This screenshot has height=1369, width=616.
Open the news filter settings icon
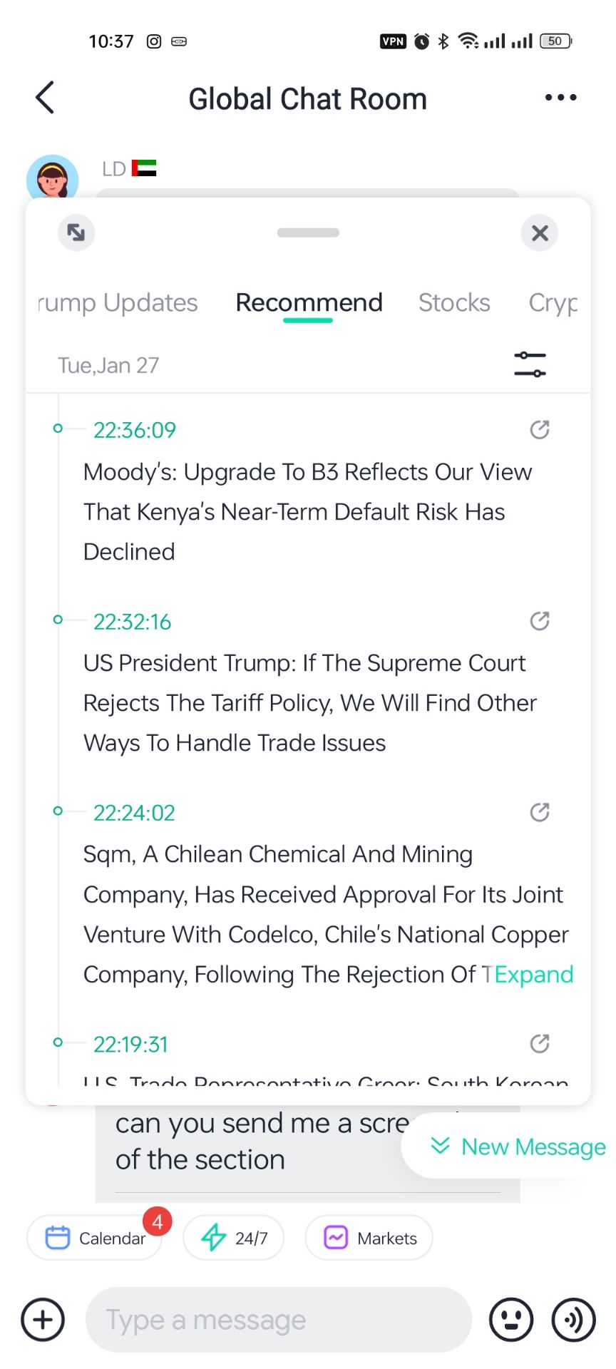pos(530,364)
